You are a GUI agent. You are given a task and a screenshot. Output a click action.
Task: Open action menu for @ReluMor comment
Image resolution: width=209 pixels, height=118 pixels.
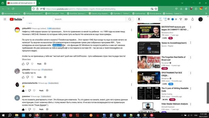[x=131, y=71]
